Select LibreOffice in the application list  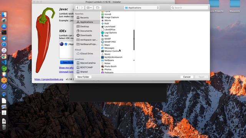[x=117, y=30]
